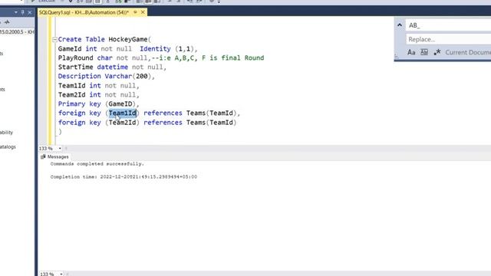Select the Messages results tab
This screenshot has width=491, height=276.
point(54,156)
